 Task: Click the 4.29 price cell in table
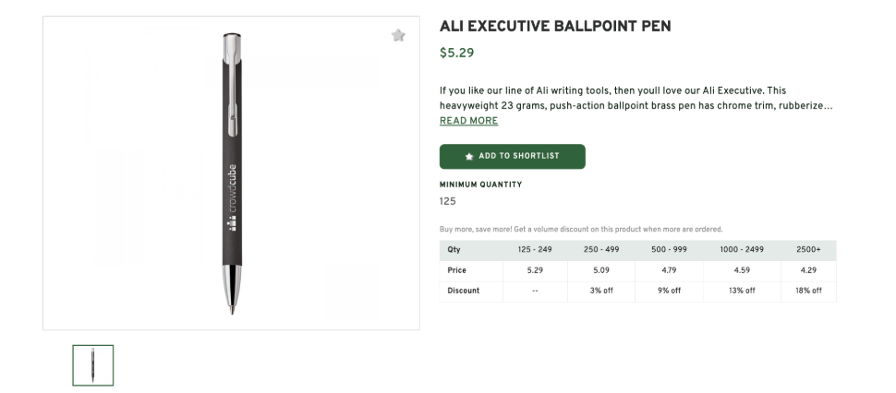808,270
